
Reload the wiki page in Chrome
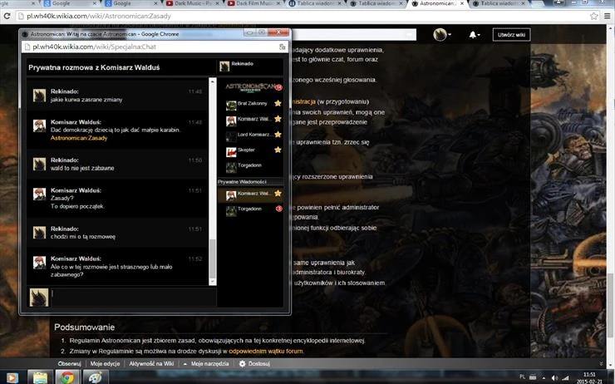[7, 16]
